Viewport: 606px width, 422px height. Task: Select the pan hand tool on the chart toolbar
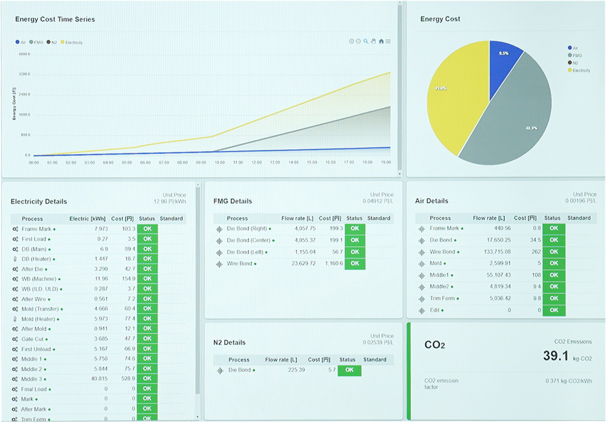[373, 41]
